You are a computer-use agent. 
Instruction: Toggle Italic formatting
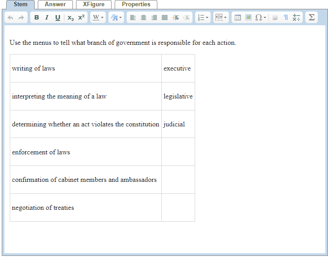tap(47, 18)
